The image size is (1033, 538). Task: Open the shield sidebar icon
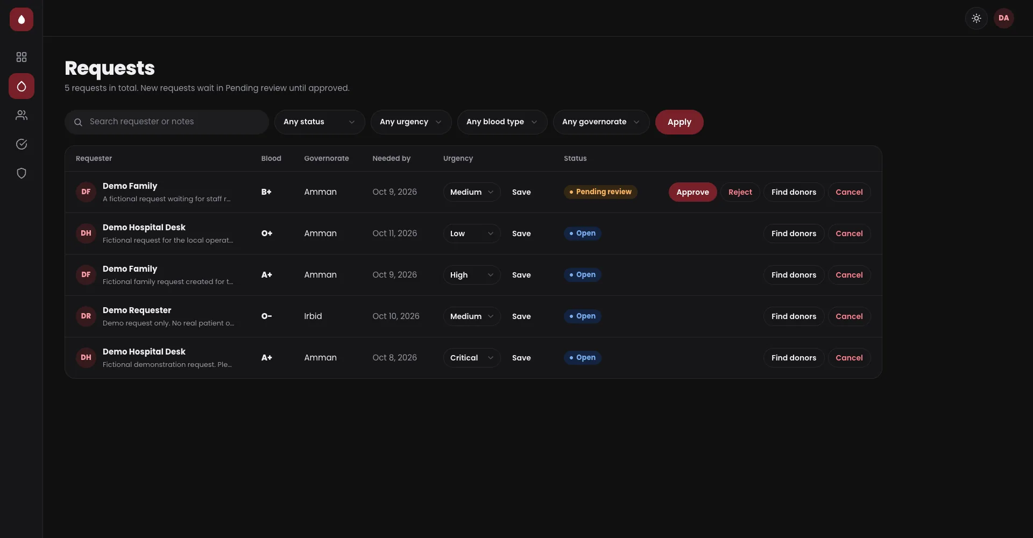(22, 173)
